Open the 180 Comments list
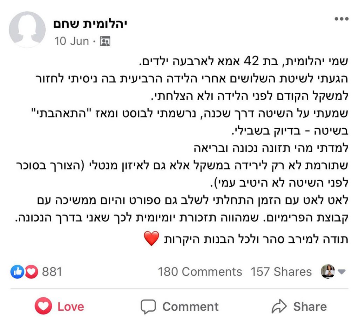359x323 pixels. coord(200,272)
